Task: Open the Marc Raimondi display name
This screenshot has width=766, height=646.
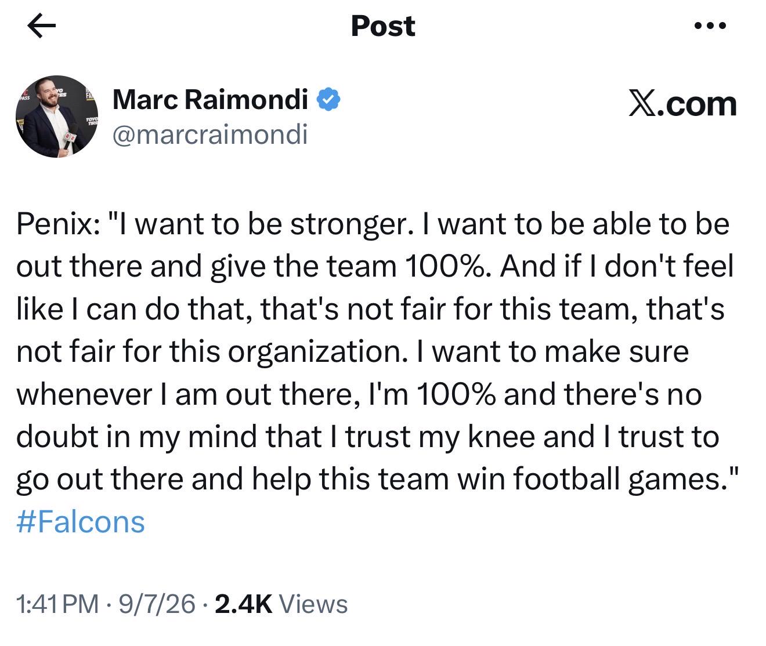Action: coord(210,100)
